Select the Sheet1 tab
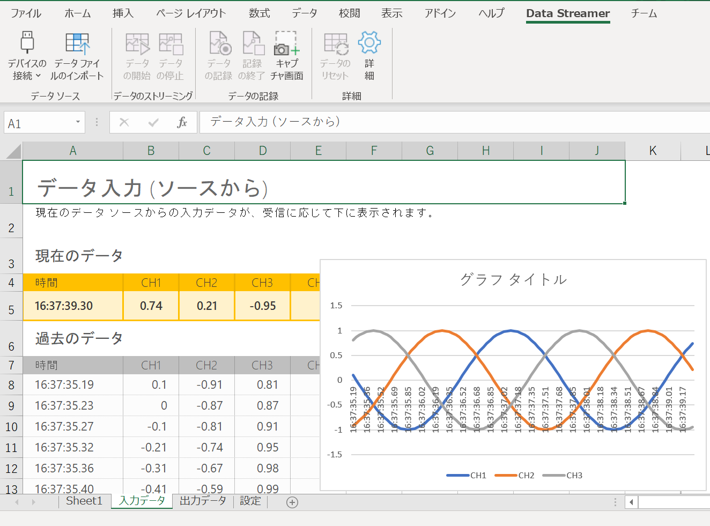Screen dimensions: 710x526 84,501
